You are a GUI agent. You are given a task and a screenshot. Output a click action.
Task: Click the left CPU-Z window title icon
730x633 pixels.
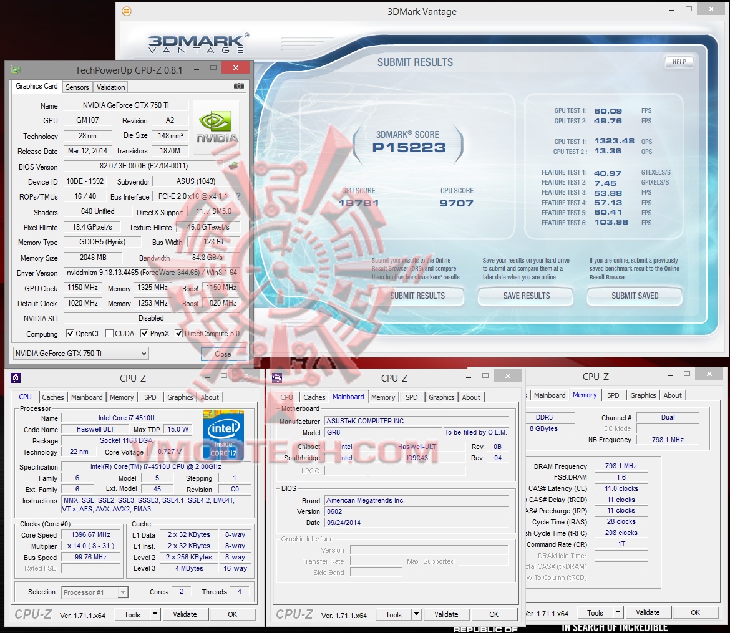(x=16, y=378)
